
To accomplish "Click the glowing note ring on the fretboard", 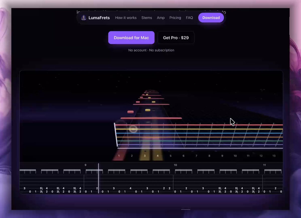I will pos(133,129).
